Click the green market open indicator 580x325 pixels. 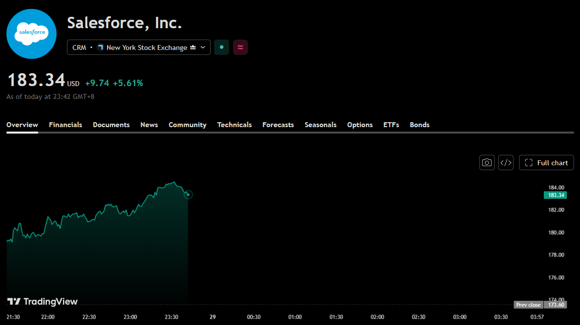click(x=222, y=47)
